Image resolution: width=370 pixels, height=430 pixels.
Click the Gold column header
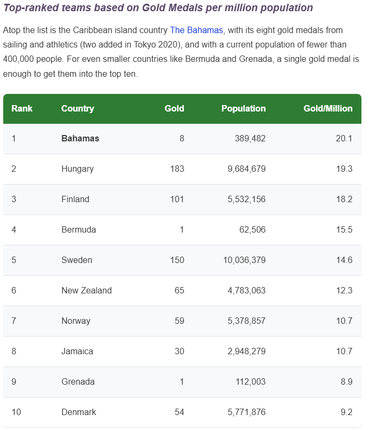click(x=174, y=108)
